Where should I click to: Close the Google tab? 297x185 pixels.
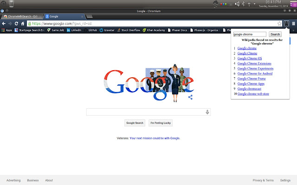(82, 17)
